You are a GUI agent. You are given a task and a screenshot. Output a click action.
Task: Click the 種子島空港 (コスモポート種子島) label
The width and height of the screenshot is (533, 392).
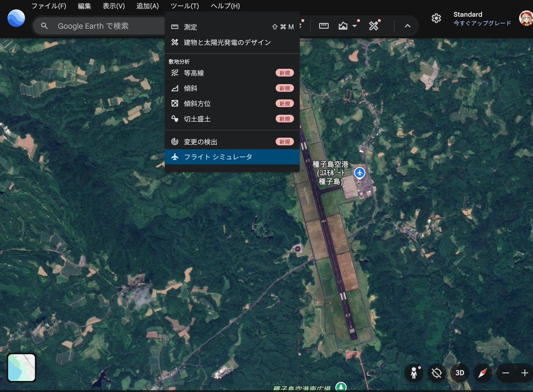pyautogui.click(x=330, y=173)
